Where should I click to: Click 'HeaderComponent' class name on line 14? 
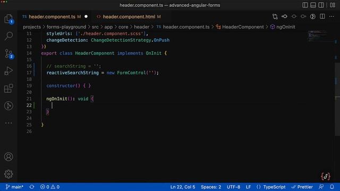[95, 53]
